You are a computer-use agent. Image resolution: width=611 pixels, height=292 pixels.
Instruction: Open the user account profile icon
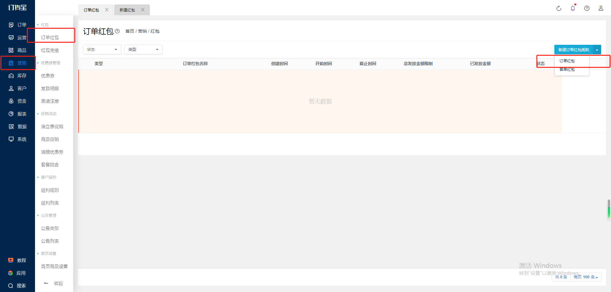601,9
